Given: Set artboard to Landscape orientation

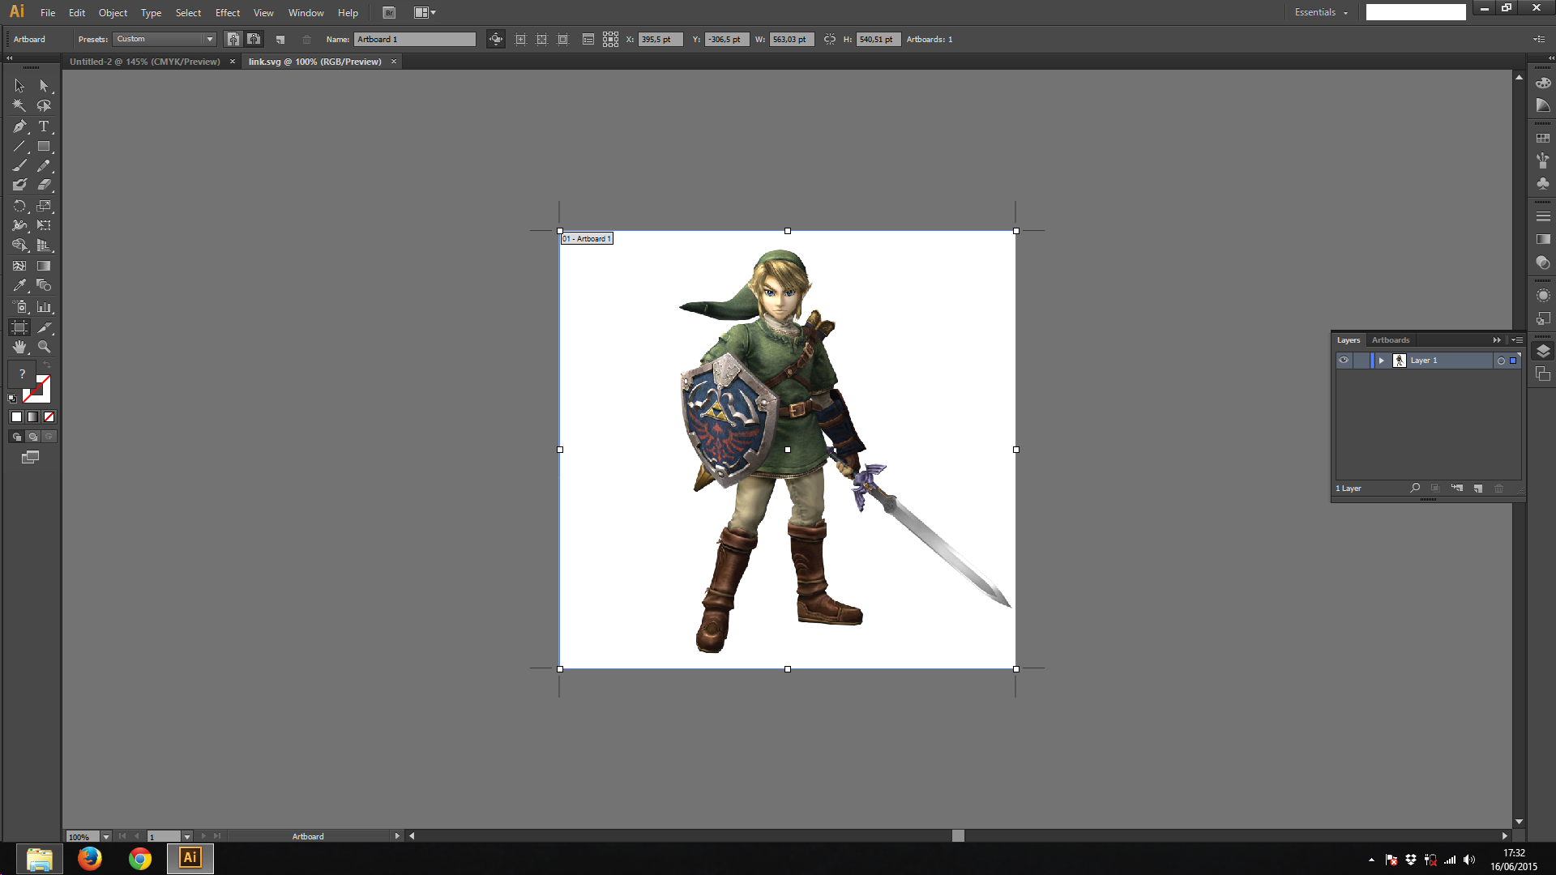Looking at the screenshot, I should (254, 39).
